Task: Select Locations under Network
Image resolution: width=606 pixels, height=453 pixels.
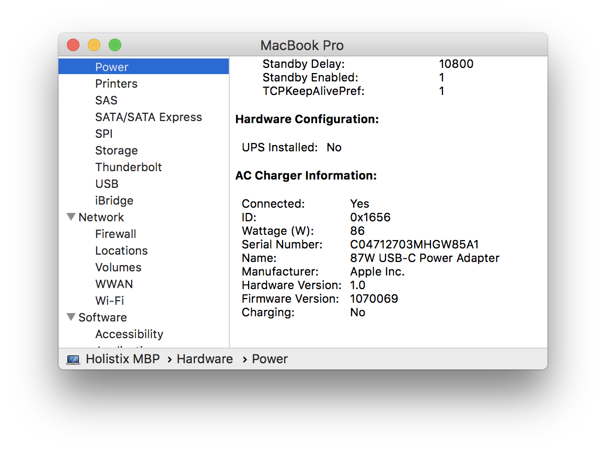Action: (x=121, y=251)
